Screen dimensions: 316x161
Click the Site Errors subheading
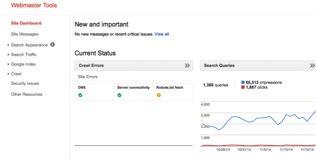pyautogui.click(x=88, y=77)
